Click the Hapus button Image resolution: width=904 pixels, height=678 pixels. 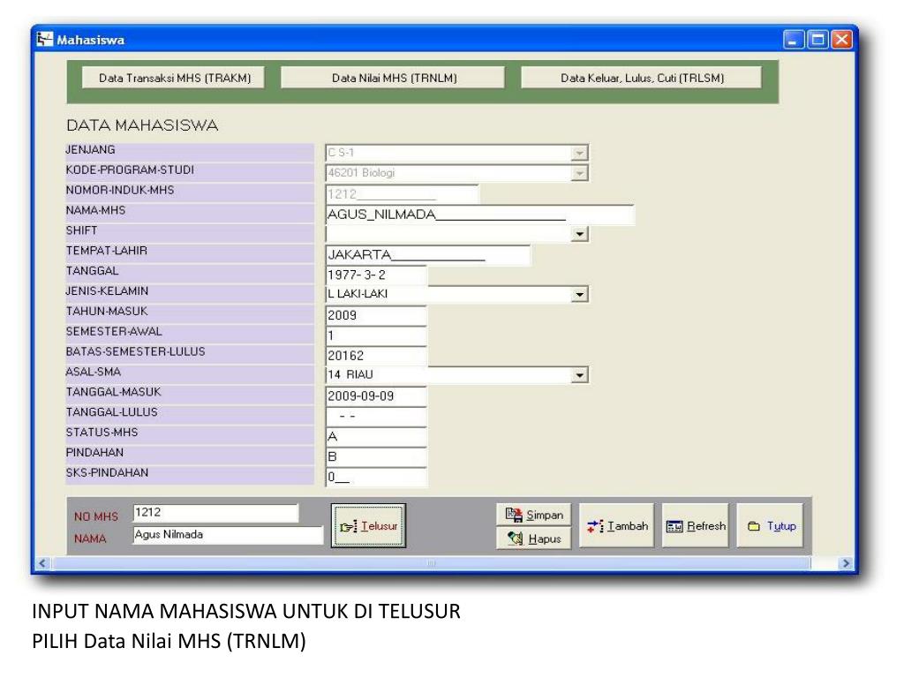pos(533,539)
